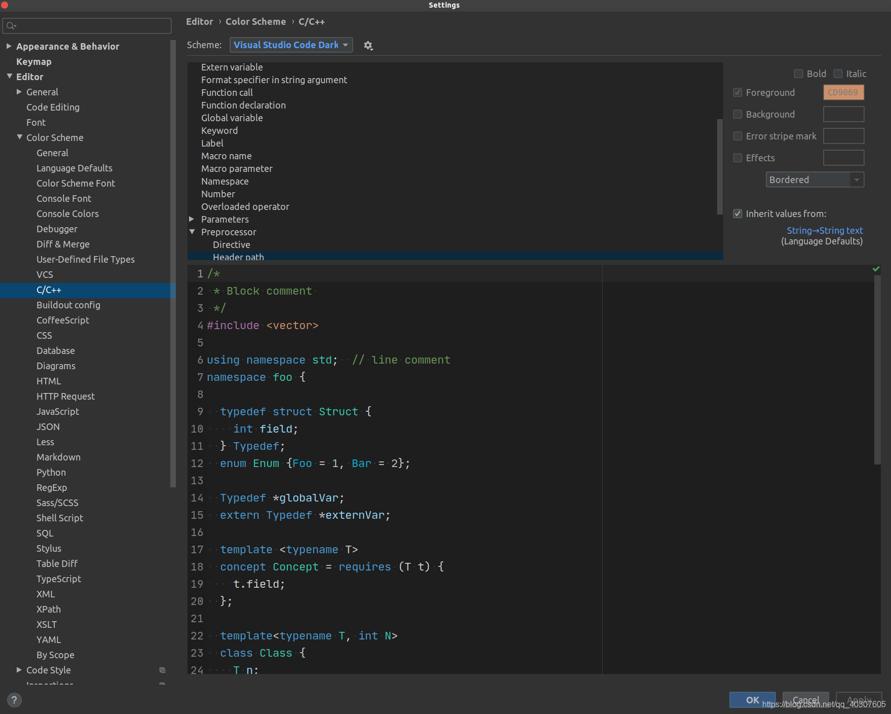
Task: Click the OK button
Action: coord(752,700)
